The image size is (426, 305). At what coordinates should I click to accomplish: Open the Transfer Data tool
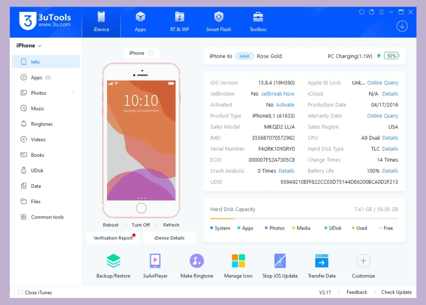[321, 264]
